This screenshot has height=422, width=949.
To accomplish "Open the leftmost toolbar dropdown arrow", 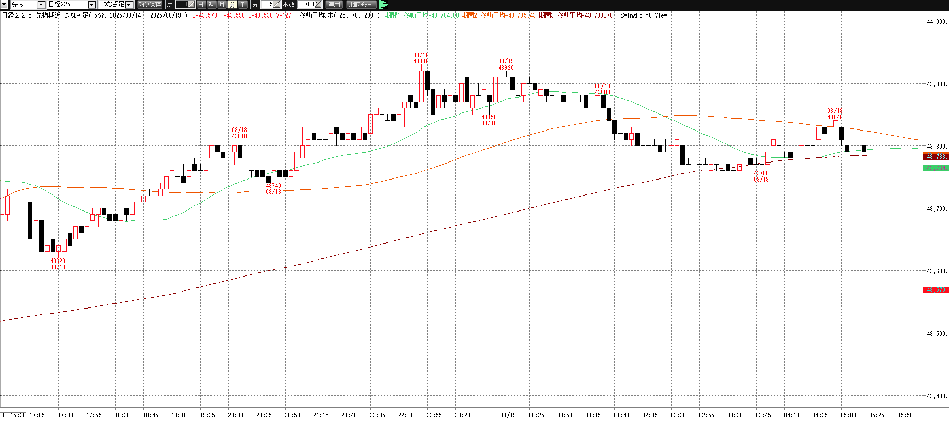I will pyautogui.click(x=4, y=5).
